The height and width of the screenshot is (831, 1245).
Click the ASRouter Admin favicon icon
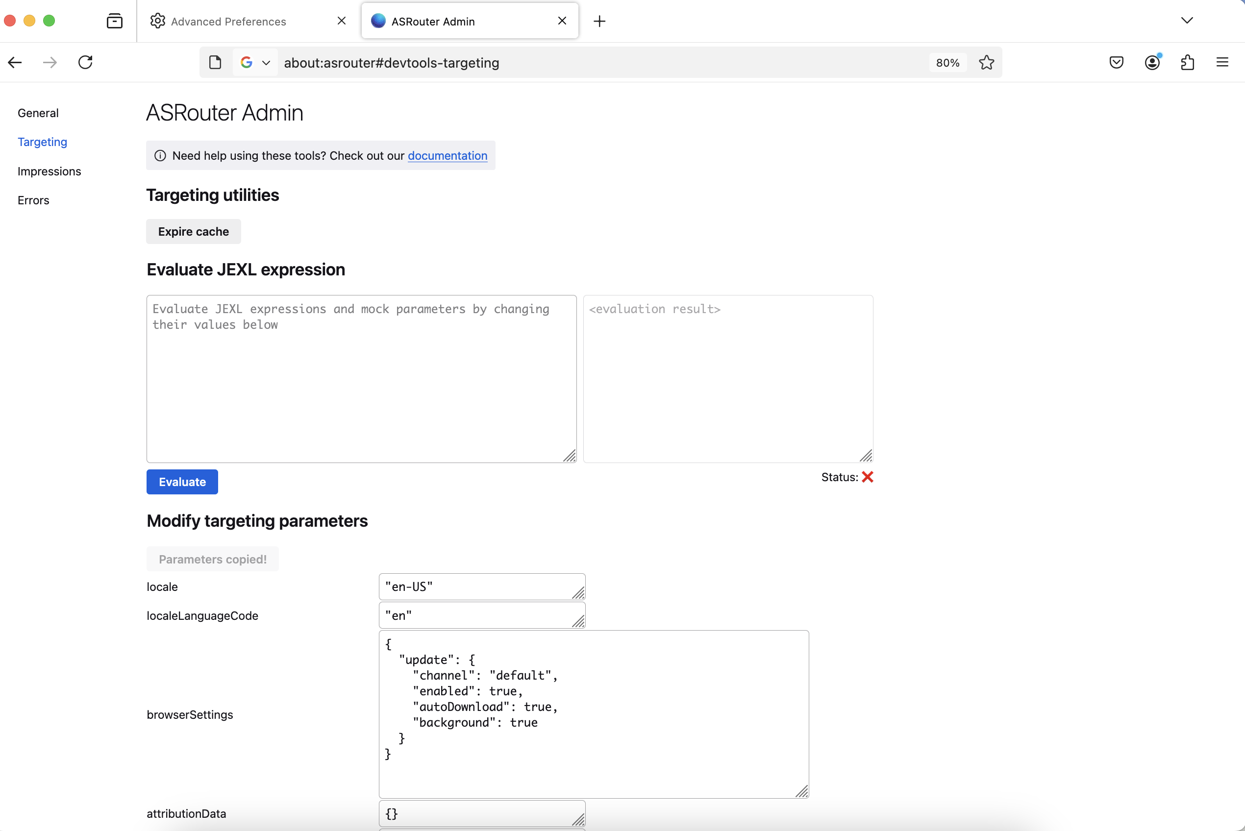coord(378,22)
